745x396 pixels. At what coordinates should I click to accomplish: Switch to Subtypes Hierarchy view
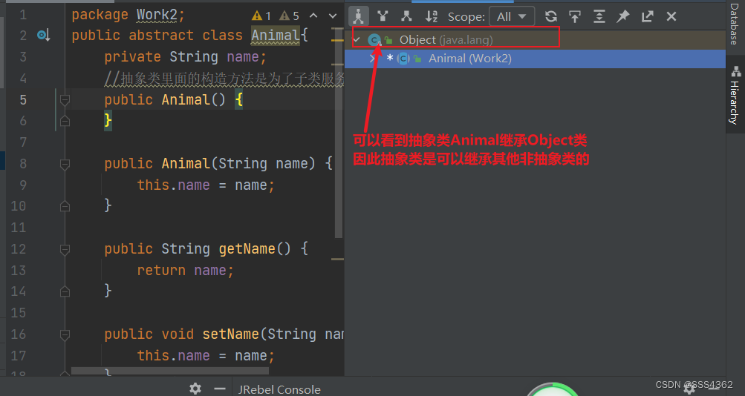[x=407, y=16]
